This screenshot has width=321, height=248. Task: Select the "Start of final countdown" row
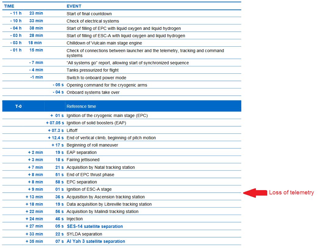pos(89,14)
